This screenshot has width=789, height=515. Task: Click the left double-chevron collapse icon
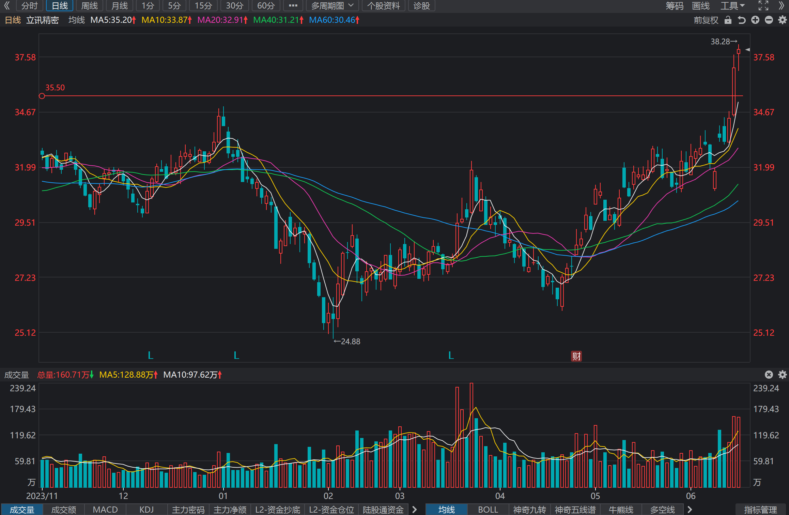click(x=7, y=5)
